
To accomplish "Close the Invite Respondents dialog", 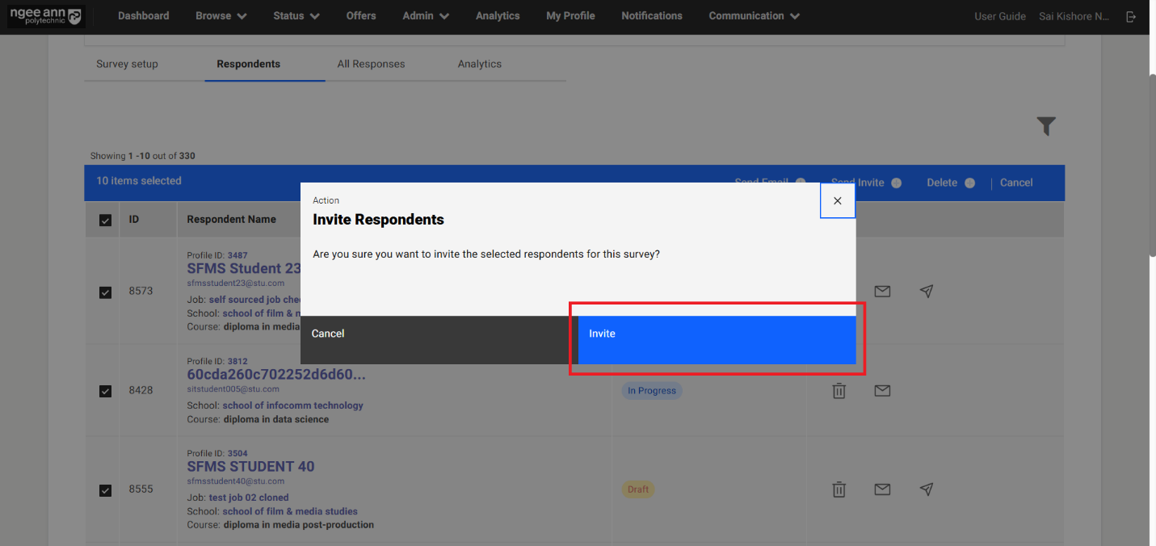I will 837,201.
